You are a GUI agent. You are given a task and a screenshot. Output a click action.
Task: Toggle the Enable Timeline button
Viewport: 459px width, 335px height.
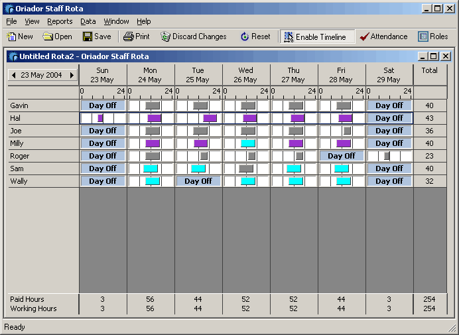coord(317,36)
